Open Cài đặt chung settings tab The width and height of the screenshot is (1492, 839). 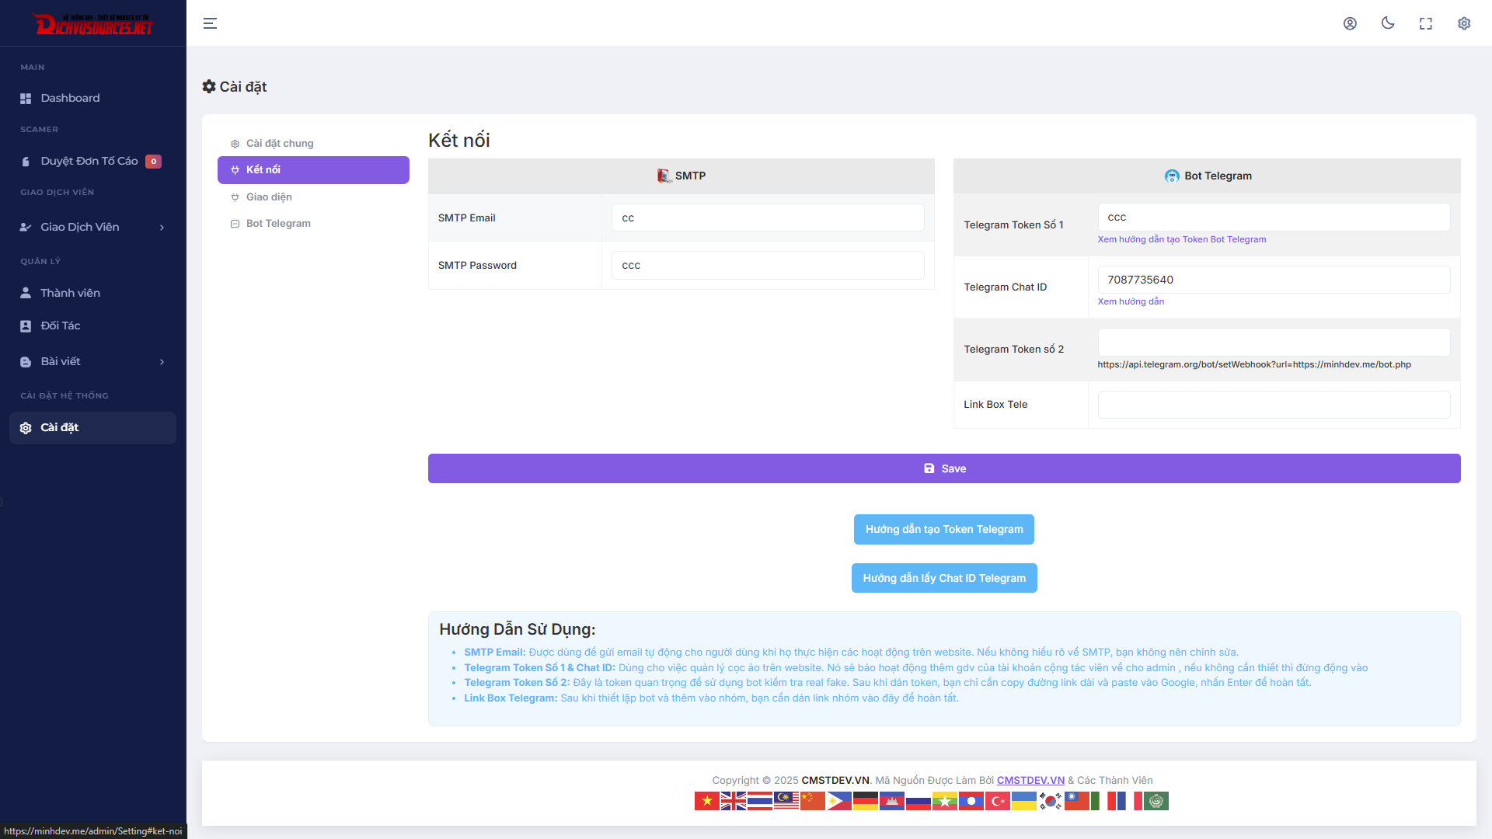click(x=280, y=144)
